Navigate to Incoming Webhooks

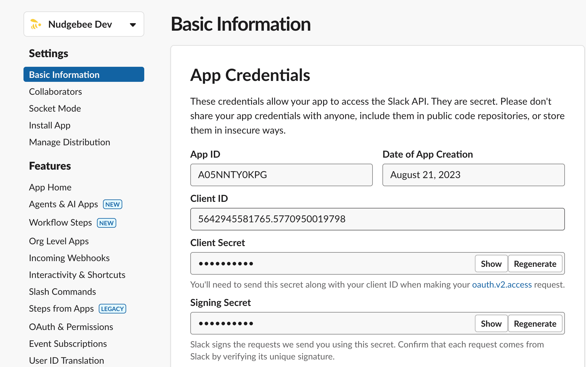pos(69,258)
